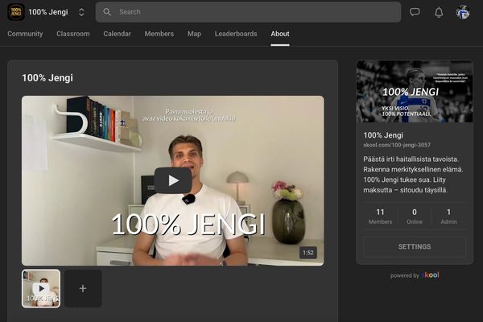Open chat messages icon
The width and height of the screenshot is (483, 322).
(x=415, y=12)
